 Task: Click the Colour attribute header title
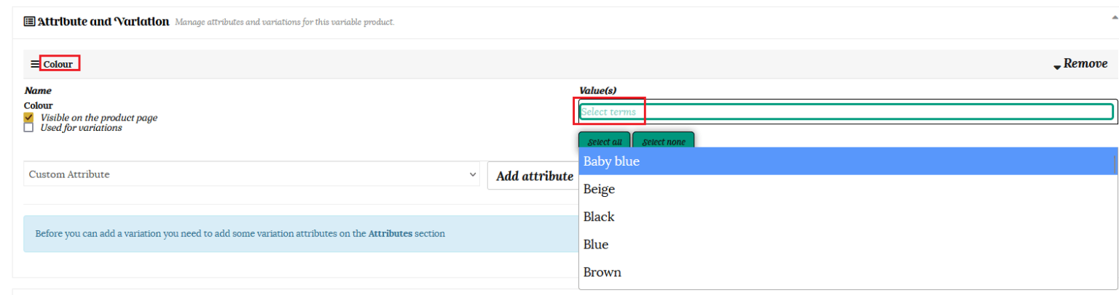(58, 64)
